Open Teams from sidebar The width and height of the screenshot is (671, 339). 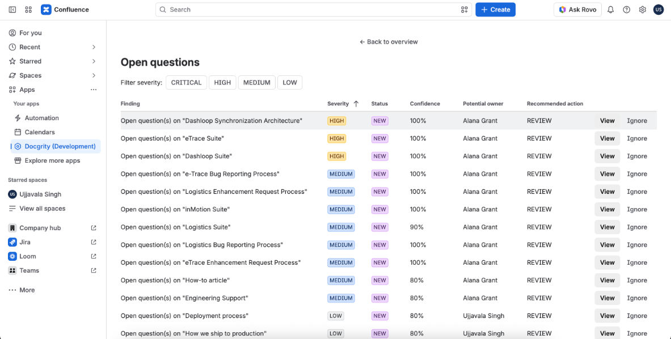29,270
